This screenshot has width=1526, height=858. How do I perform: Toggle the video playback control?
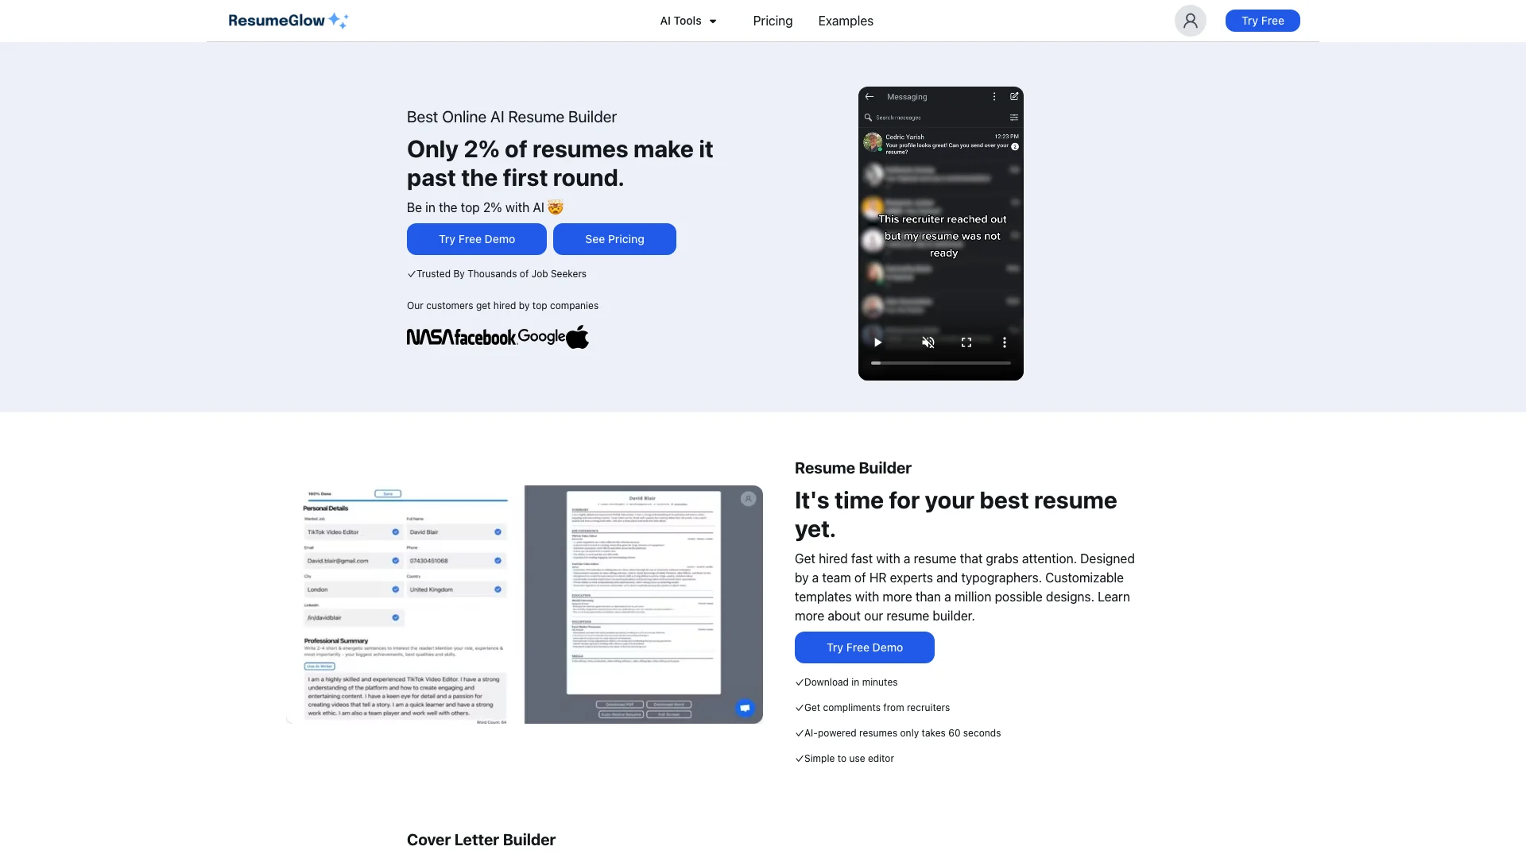[878, 342]
